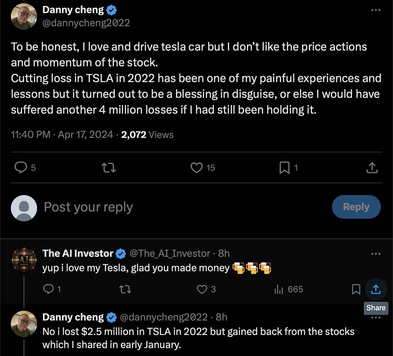Like The AI Investor's comment with 3 likes

pos(202,289)
